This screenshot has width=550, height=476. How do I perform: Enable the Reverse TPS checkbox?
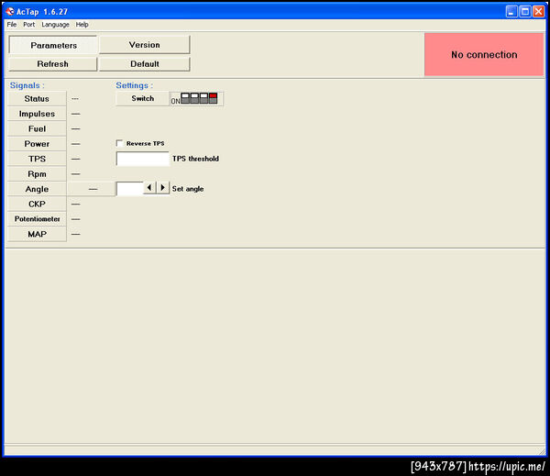[x=119, y=144]
